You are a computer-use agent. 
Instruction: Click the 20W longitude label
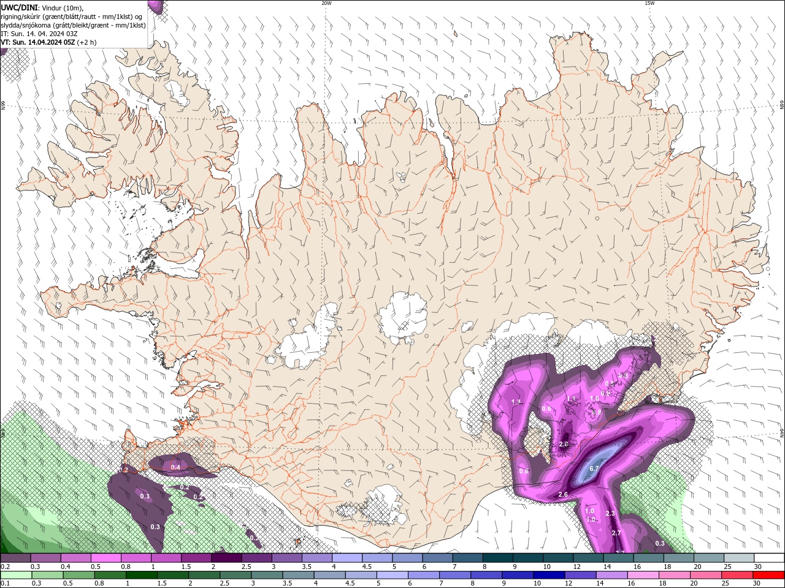(326, 3)
